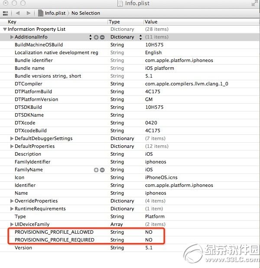260x268 pixels.
Task: Expand the UIDeviceFamily array
Action: tap(12, 224)
